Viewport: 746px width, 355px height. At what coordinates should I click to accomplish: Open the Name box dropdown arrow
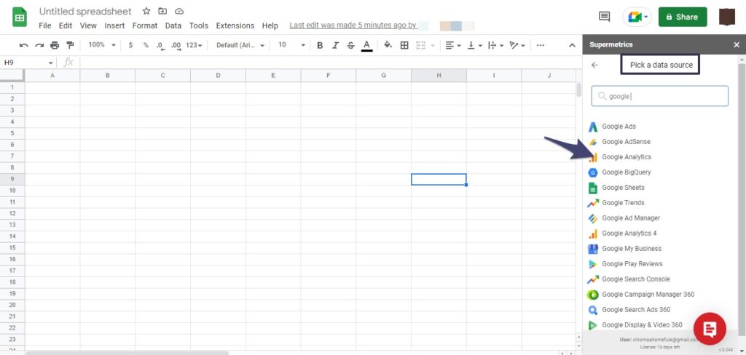[51, 63]
